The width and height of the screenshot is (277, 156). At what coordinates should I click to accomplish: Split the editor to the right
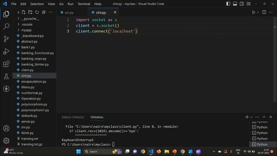click(x=264, y=12)
